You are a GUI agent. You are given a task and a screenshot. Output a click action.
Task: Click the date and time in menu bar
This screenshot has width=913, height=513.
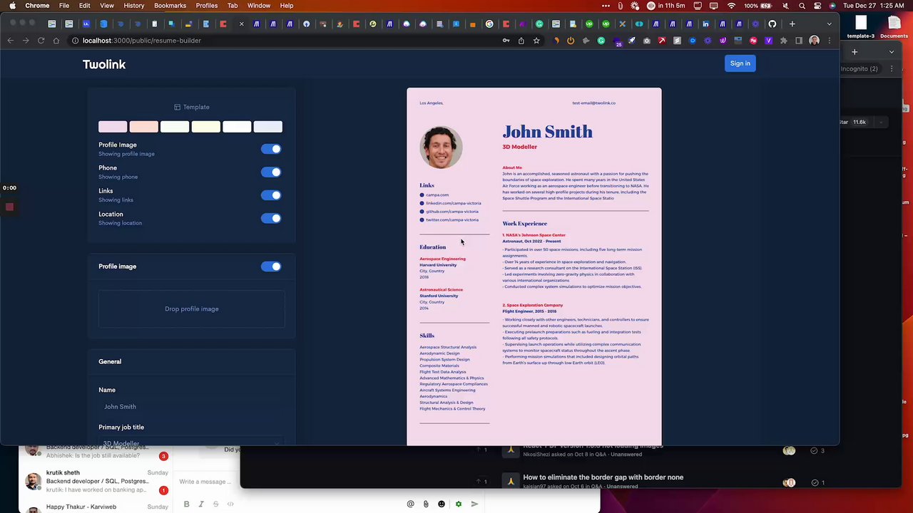click(874, 6)
